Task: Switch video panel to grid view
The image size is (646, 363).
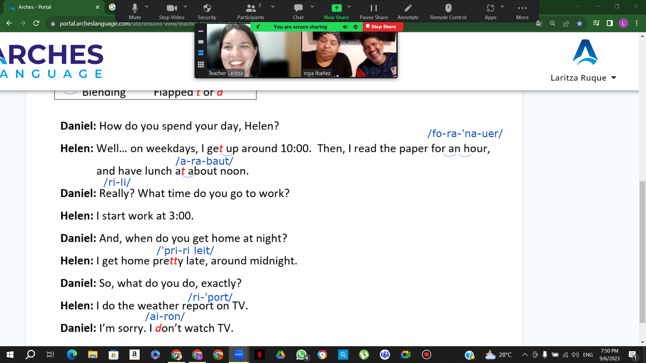Action: 201,64
